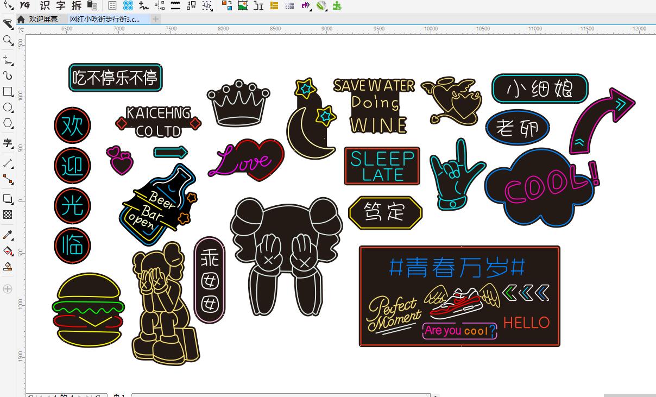Select the Text tool (字) in the toolbox
Screen dimensions: 656x397
tap(8, 143)
